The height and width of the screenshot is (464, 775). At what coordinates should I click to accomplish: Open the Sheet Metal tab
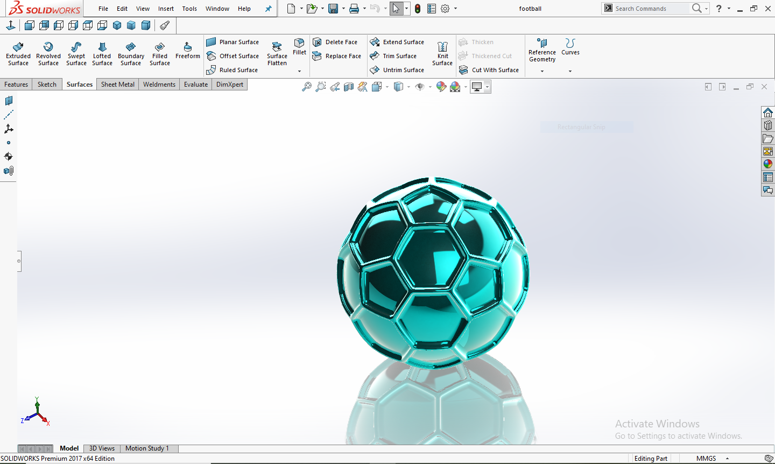point(118,85)
